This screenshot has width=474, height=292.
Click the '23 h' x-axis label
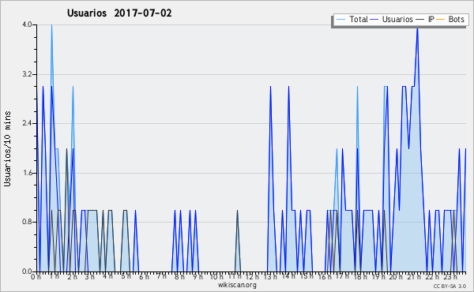coord(450,276)
